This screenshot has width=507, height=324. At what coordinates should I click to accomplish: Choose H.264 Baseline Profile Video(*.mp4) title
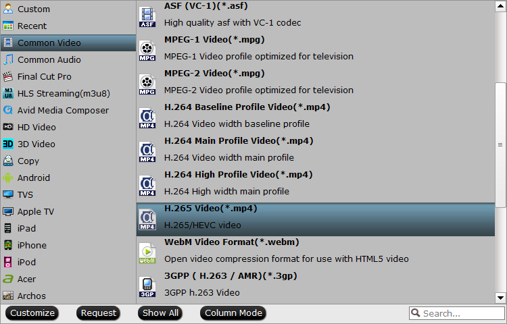pos(247,107)
